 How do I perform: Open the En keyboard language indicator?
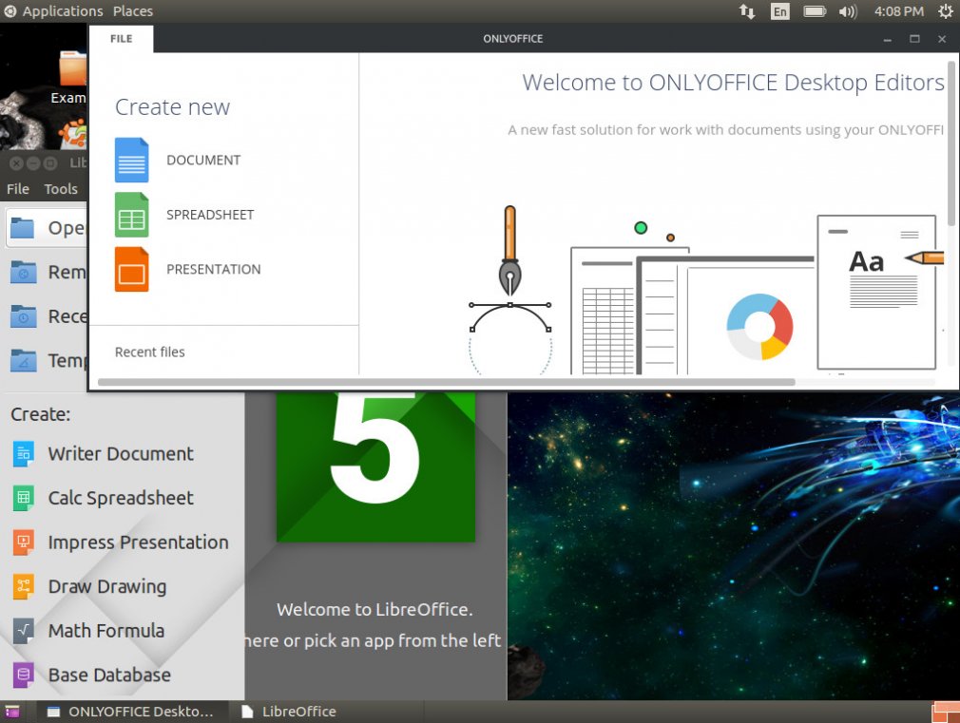coord(780,11)
